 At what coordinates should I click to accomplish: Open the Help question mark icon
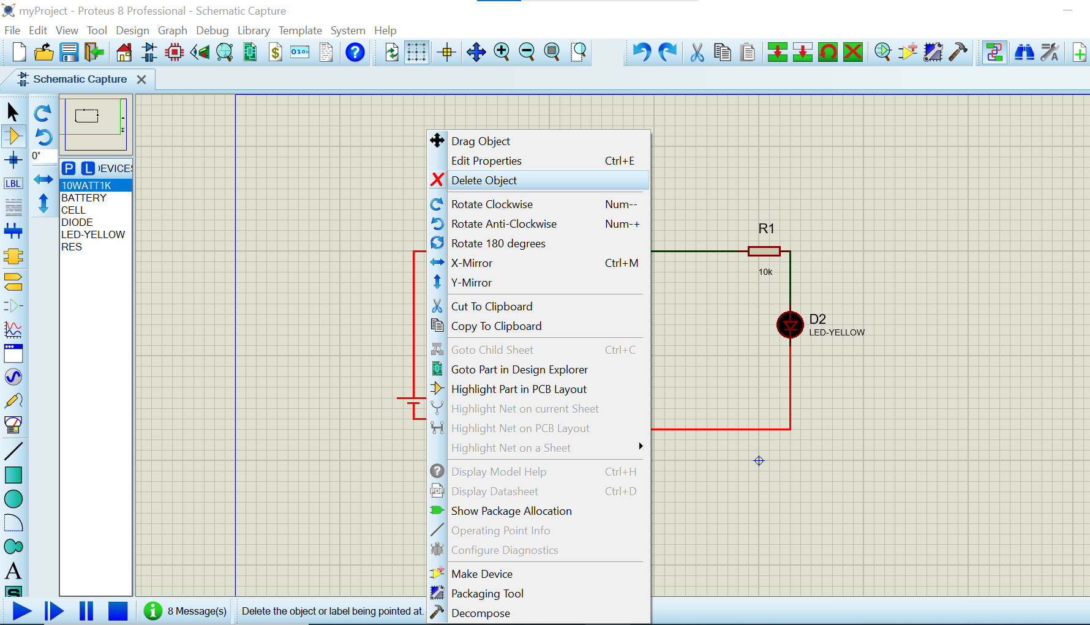pos(355,53)
